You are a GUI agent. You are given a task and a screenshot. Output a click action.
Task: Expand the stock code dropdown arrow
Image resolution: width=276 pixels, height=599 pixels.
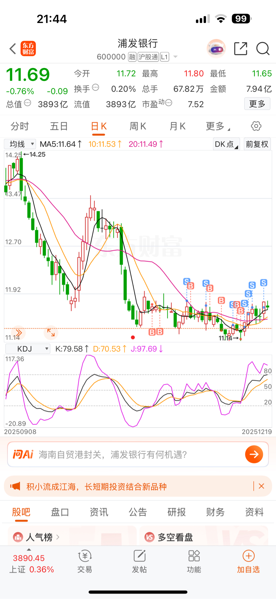coord(175,57)
